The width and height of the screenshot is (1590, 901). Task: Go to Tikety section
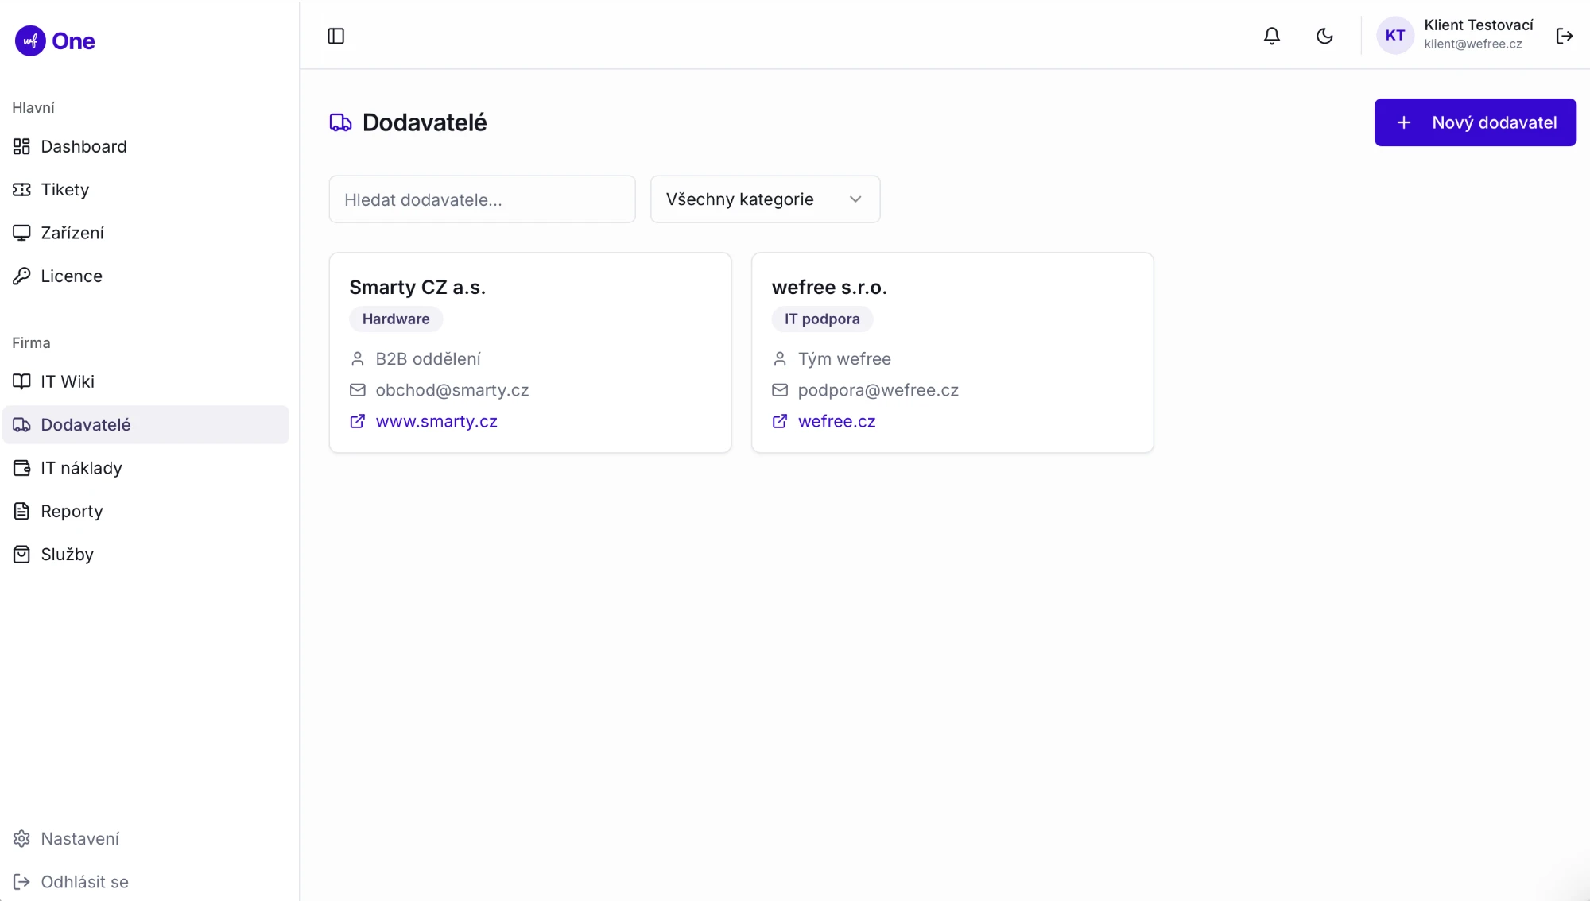coord(146,189)
